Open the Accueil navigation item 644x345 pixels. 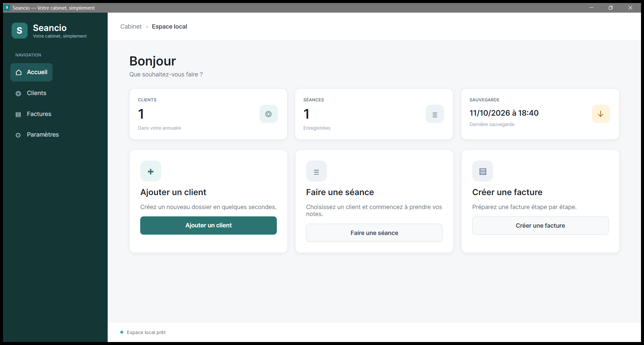(x=31, y=72)
